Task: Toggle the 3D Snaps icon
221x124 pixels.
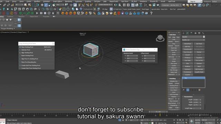Action: point(79,5)
